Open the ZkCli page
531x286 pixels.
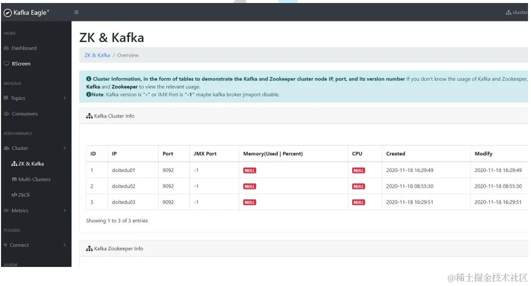(x=24, y=195)
